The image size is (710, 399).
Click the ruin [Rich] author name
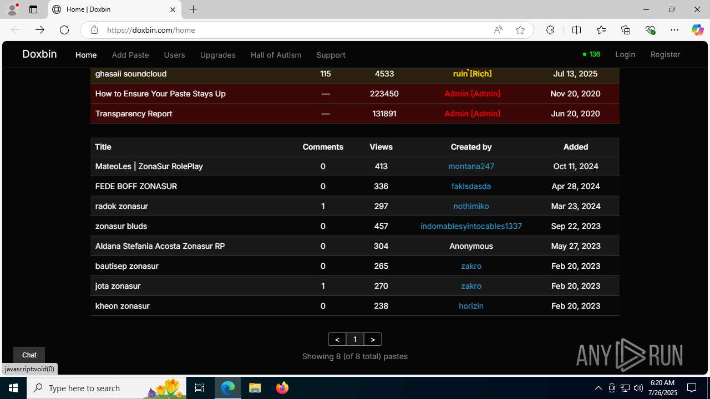472,74
